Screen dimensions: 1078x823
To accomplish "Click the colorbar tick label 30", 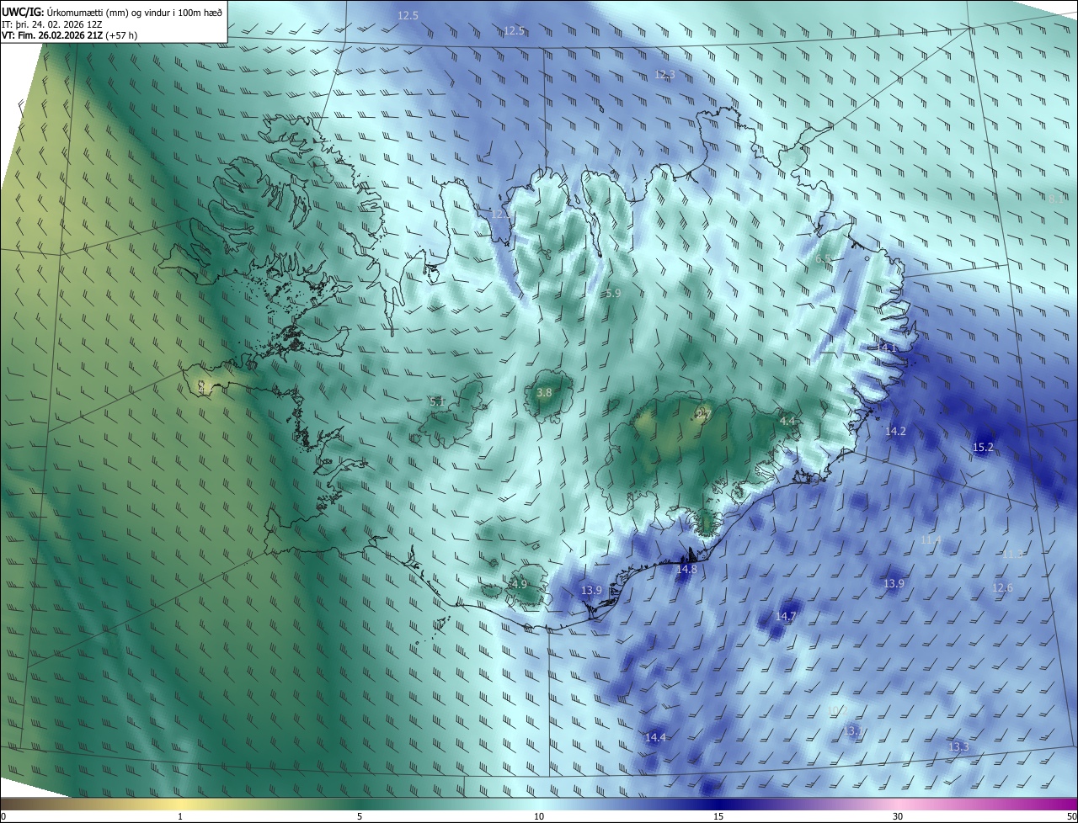I will pos(898,817).
